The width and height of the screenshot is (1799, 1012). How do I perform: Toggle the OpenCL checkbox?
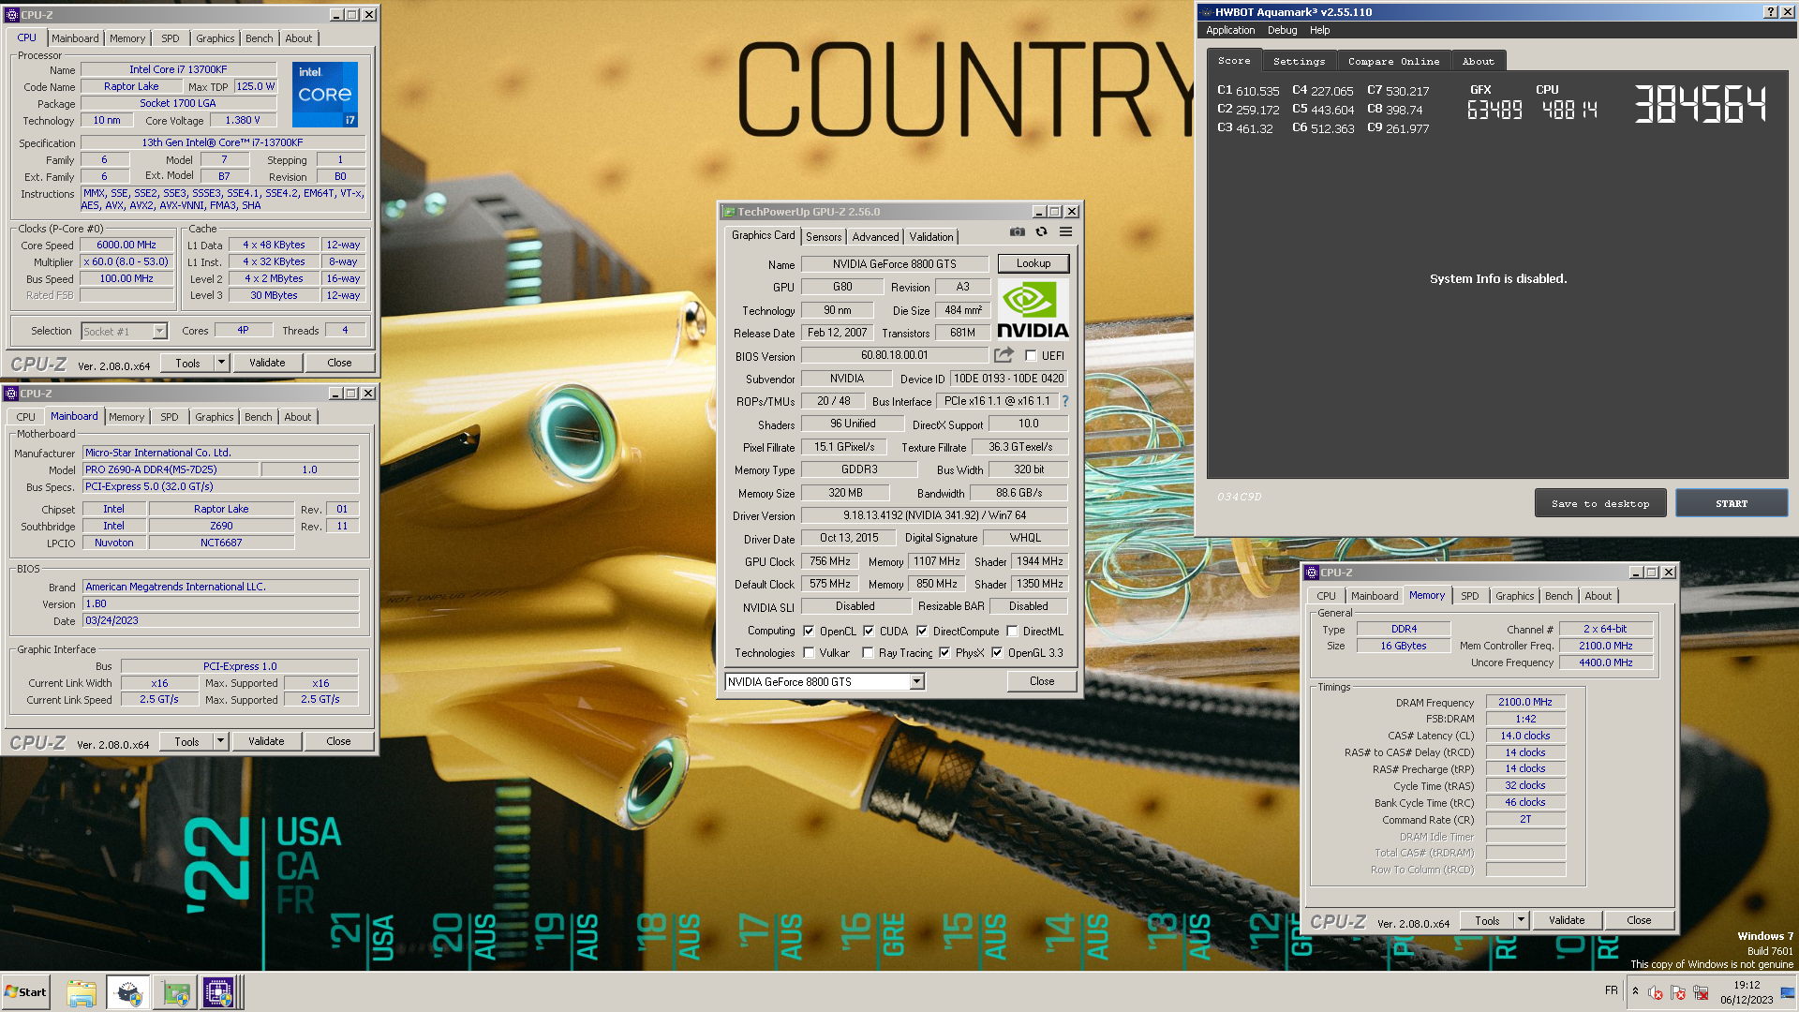click(x=809, y=632)
